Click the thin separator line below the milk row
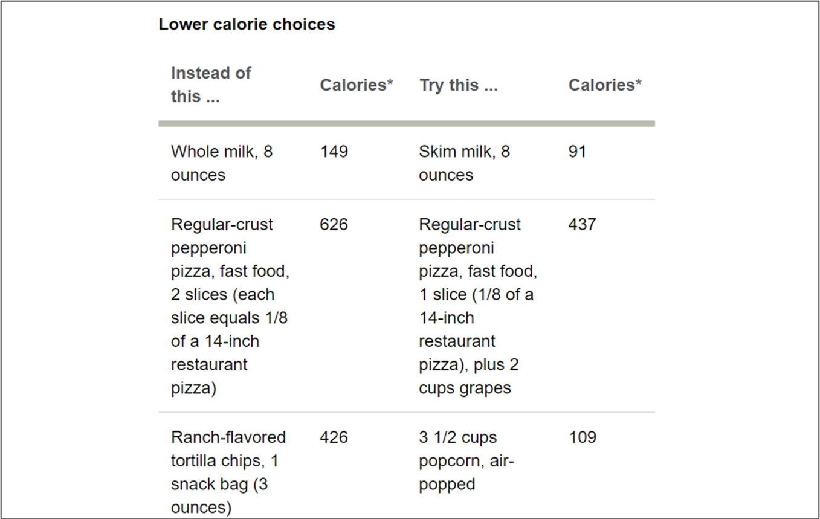 click(406, 199)
